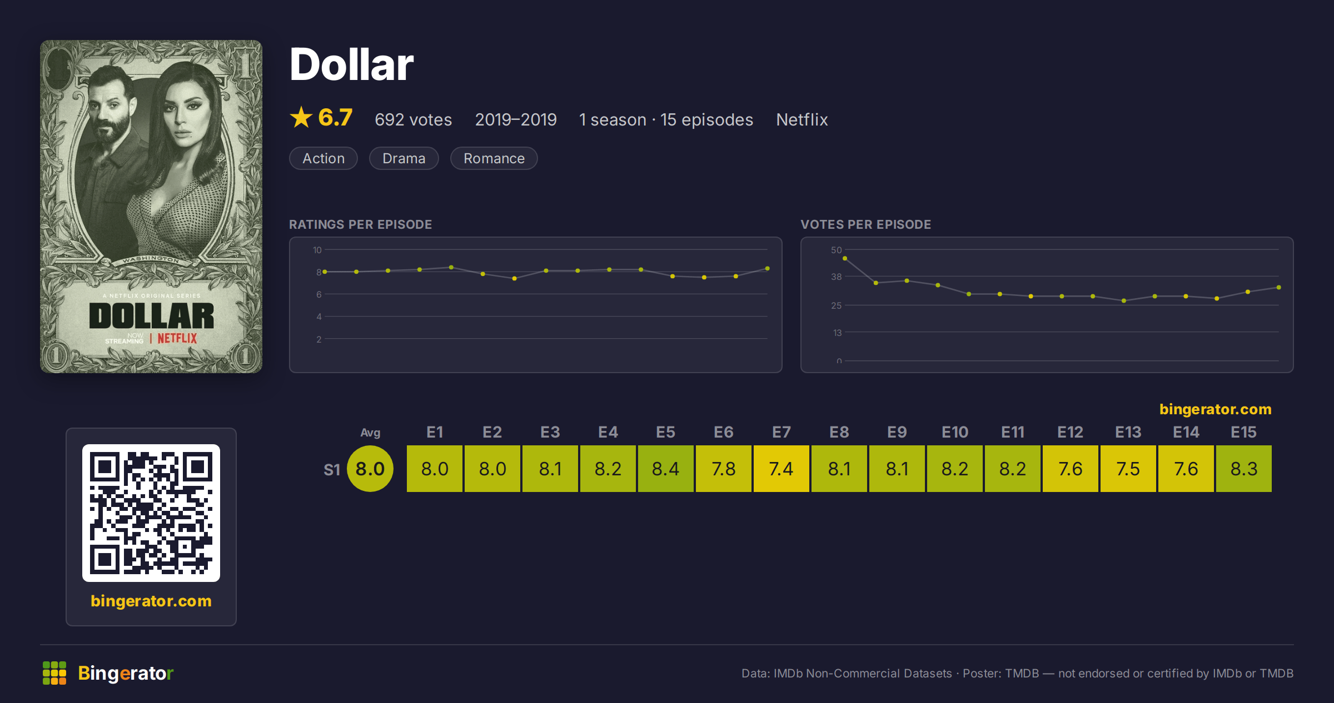Click the Bingerator grid logo icon

(x=54, y=673)
